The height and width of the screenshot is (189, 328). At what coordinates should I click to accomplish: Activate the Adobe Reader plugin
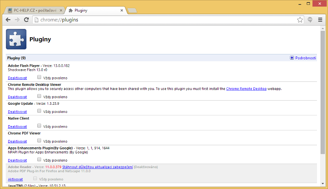coord(15,179)
